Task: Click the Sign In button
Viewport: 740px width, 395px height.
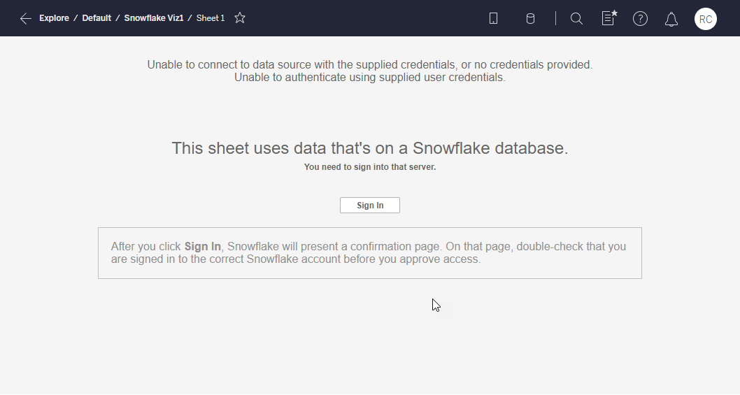Action: coord(370,206)
